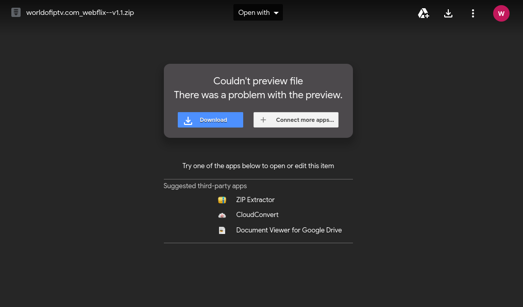
Task: Click the Add shortcut to Drive icon
Action: click(x=424, y=13)
